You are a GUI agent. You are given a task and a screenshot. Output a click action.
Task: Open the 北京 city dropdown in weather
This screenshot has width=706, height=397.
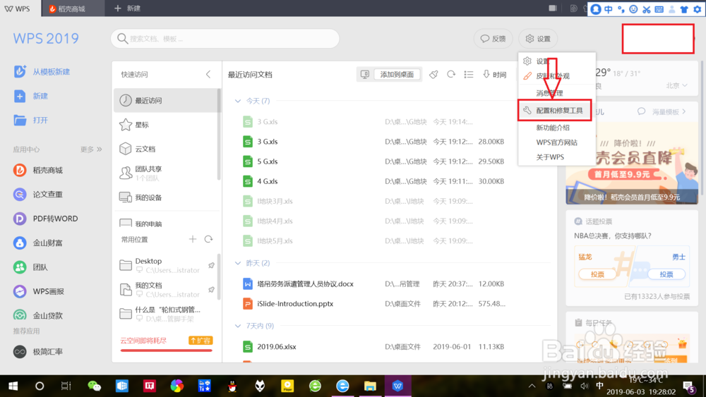pyautogui.click(x=677, y=85)
